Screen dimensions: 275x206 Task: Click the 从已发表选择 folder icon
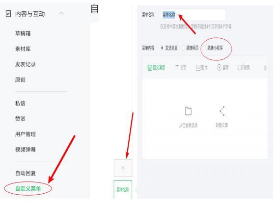click(x=188, y=111)
